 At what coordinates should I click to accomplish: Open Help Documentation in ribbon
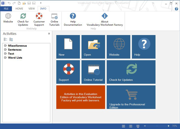tap(73, 19)
